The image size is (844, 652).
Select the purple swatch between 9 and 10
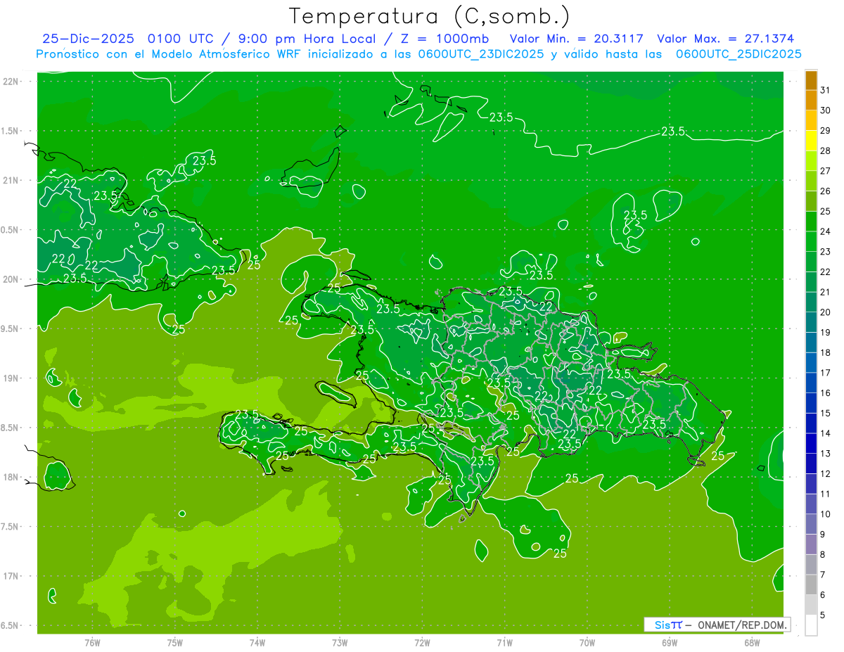coord(811,524)
